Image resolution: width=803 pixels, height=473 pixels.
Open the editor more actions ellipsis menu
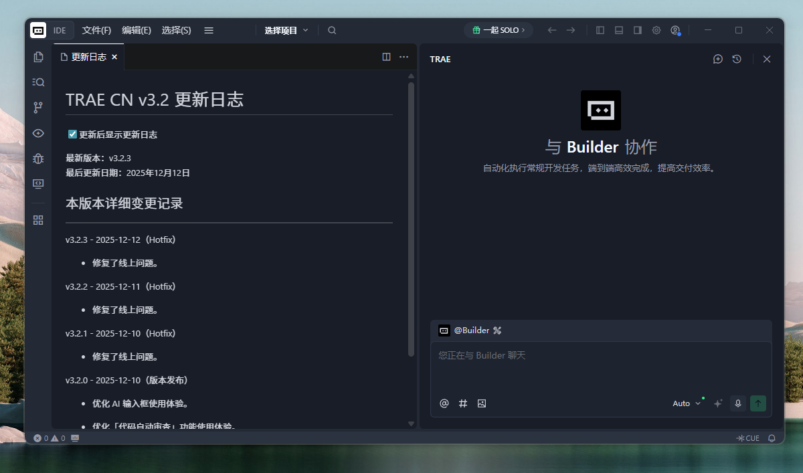point(404,57)
